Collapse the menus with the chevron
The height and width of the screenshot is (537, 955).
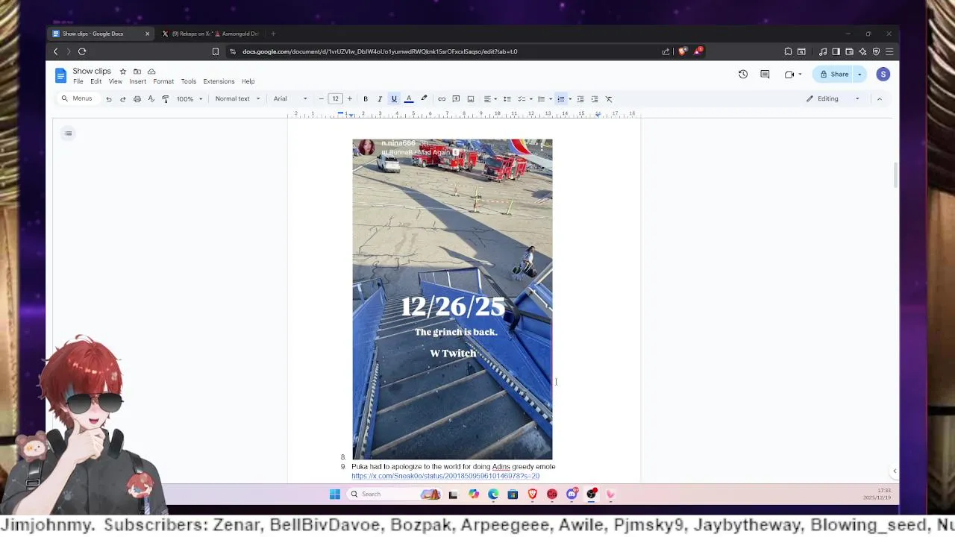(x=879, y=98)
